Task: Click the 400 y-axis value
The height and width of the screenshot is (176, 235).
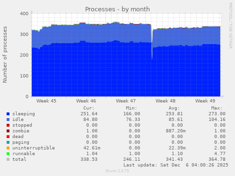Action: 24,14
